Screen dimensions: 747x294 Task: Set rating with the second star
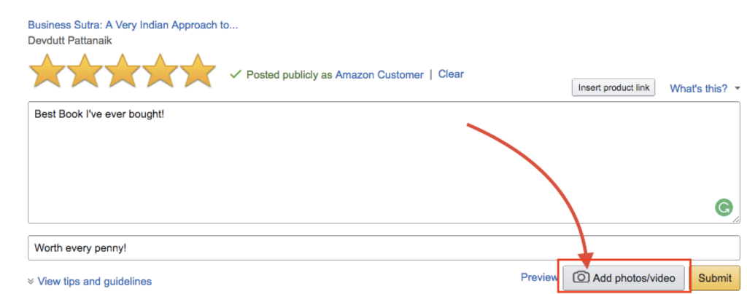pos(85,71)
